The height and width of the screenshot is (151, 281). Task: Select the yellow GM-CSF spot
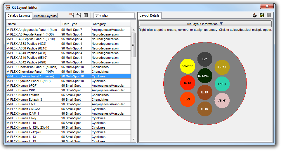click(188, 66)
